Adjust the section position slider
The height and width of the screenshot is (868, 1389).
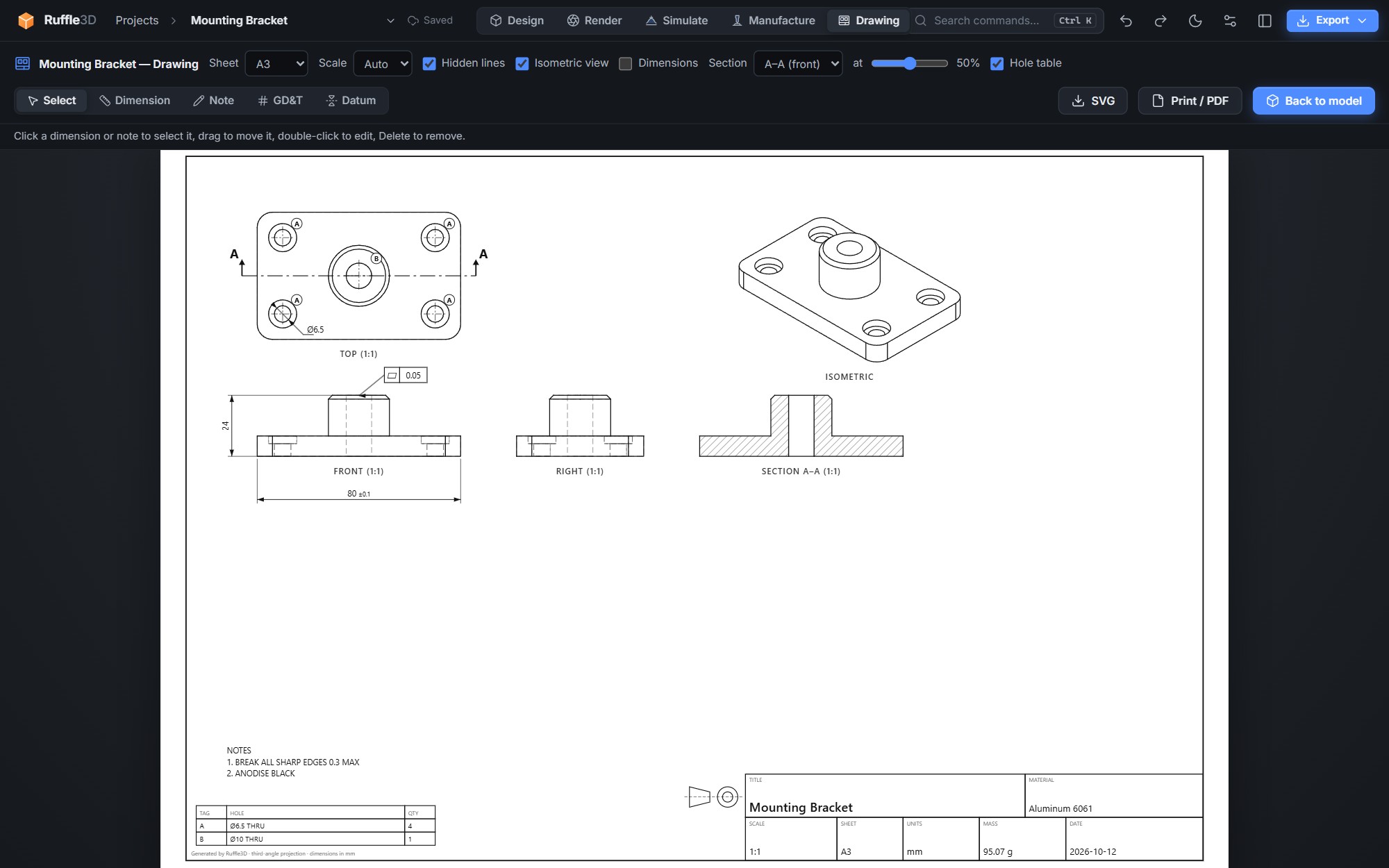910,64
